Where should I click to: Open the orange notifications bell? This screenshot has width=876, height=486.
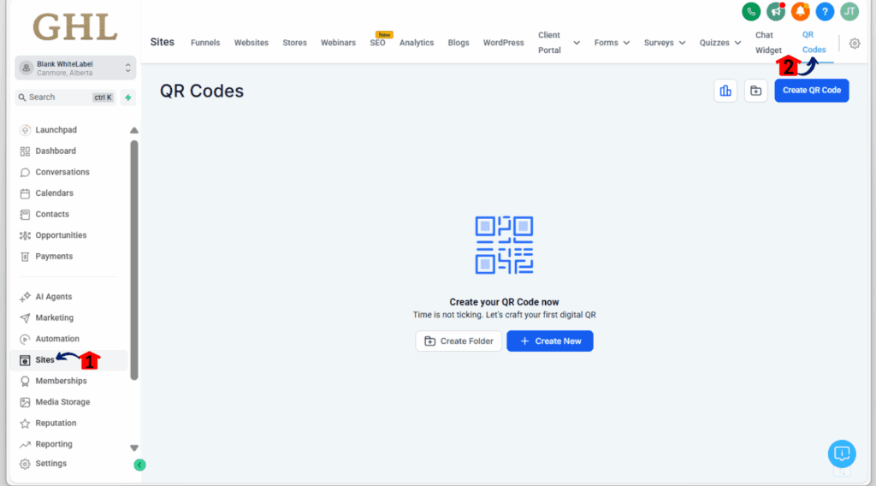[x=800, y=11]
